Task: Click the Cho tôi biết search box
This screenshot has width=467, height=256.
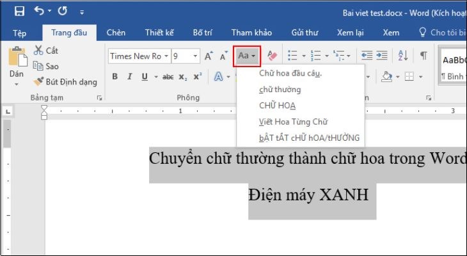Action: tap(442, 33)
